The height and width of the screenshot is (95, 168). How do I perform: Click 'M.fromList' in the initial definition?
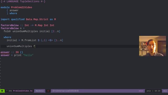point(29,40)
